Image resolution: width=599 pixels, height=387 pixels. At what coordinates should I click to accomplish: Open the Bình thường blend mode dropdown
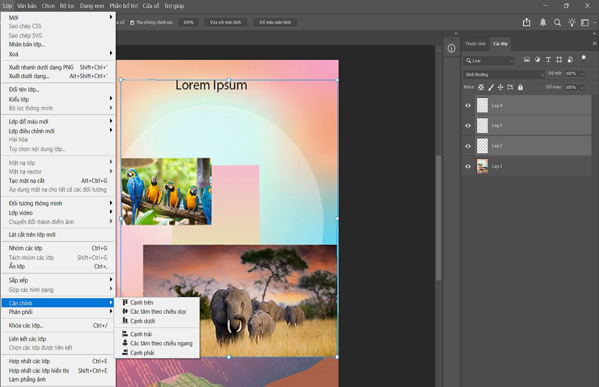tap(504, 75)
